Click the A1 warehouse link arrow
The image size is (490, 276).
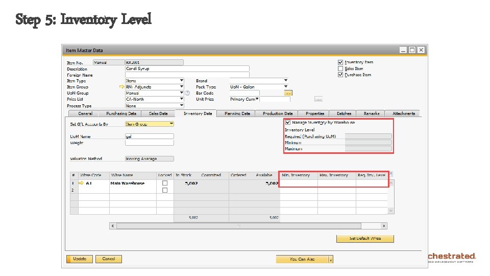[81, 183]
